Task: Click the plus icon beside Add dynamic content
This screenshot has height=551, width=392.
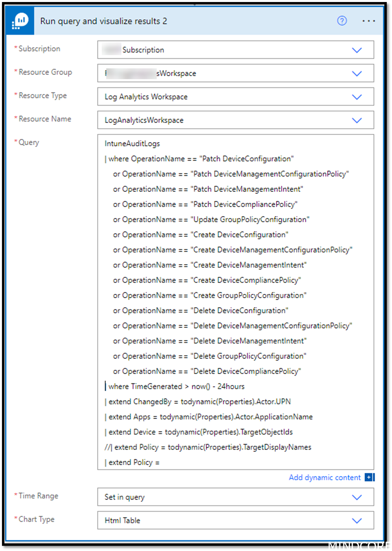Action: (369, 477)
